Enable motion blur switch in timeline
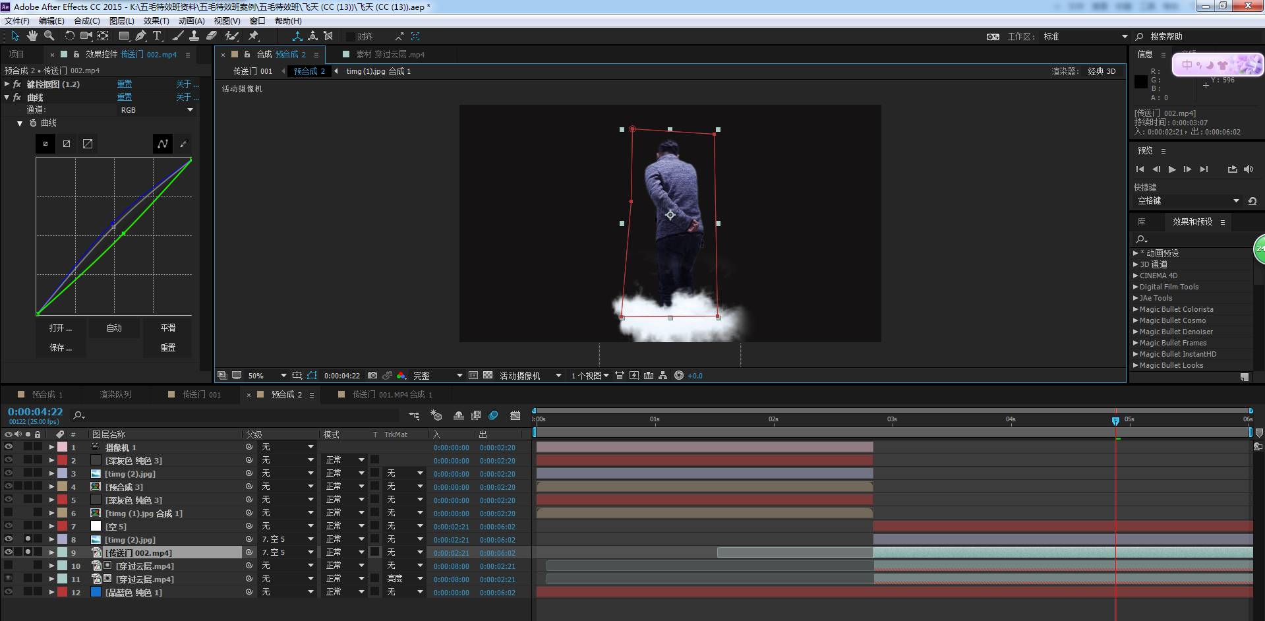Screen dimensions: 1265x621 pos(493,415)
